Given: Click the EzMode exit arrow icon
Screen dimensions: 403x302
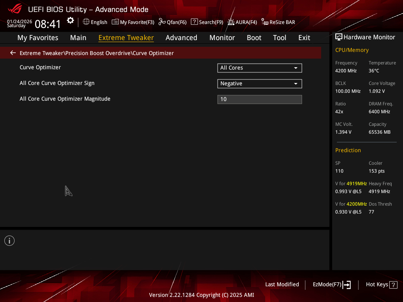Looking at the screenshot, I should pyautogui.click(x=347, y=285).
